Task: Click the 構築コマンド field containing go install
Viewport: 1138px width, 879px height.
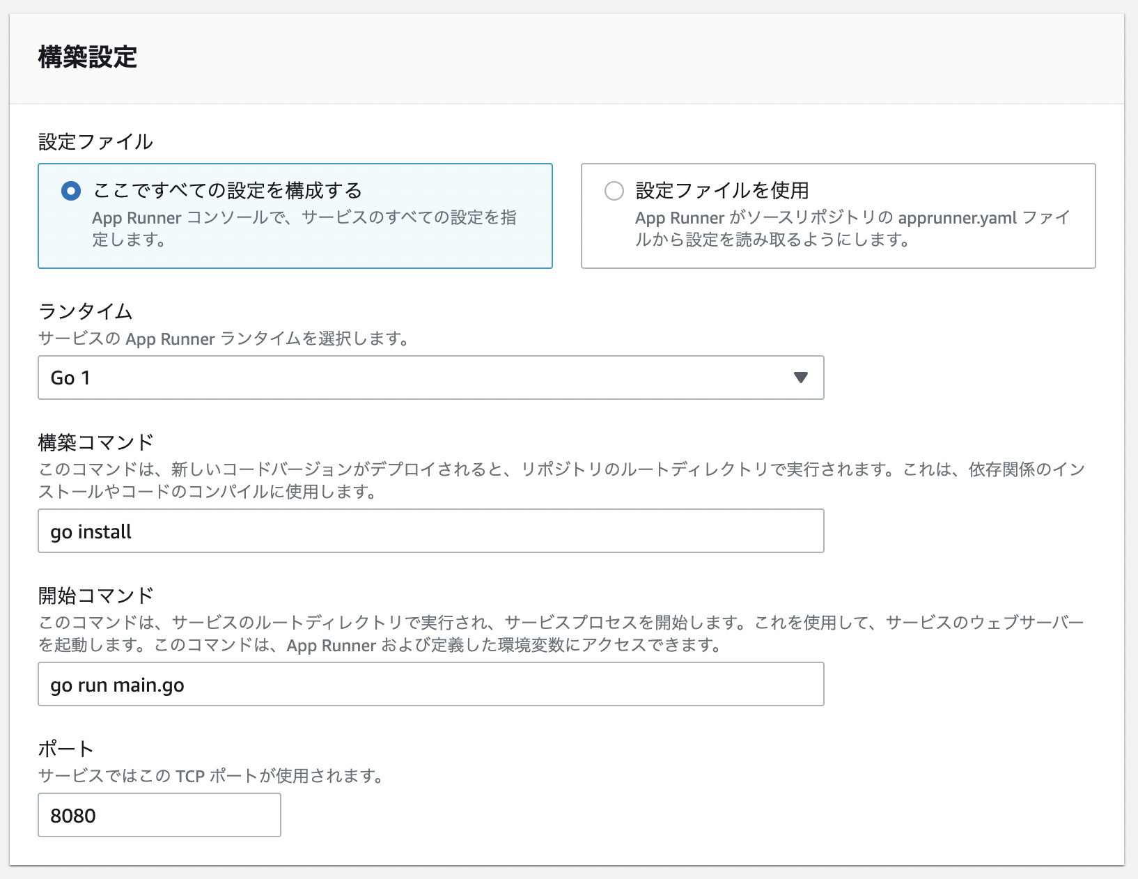Action: tap(430, 531)
